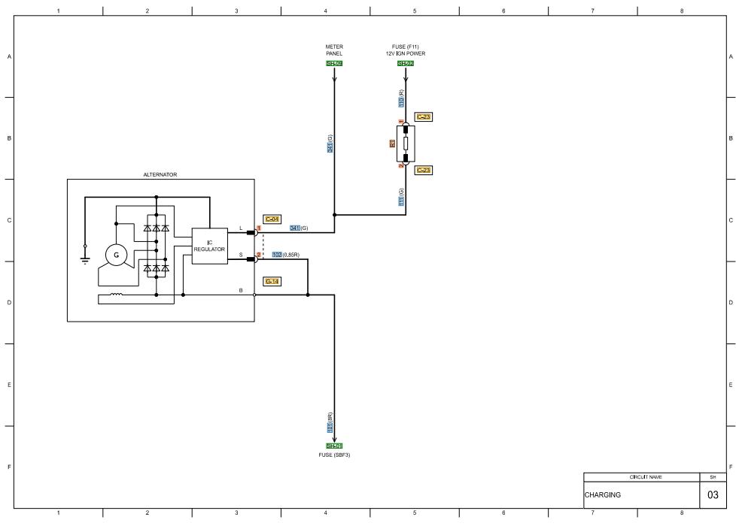Image resolution: width=736 pixels, height=526 pixels.
Task: Click the C-04 connector label
Action: point(272,219)
